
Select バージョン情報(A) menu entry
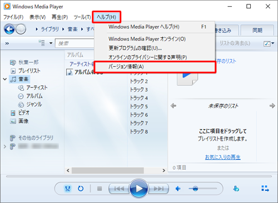[155, 67]
